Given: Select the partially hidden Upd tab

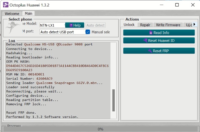Looking at the screenshot, I should (188, 25).
